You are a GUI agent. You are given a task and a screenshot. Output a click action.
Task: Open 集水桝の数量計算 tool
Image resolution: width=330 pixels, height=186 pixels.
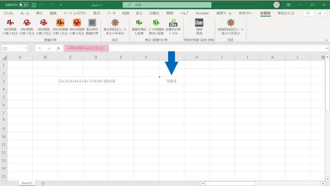coord(92,23)
